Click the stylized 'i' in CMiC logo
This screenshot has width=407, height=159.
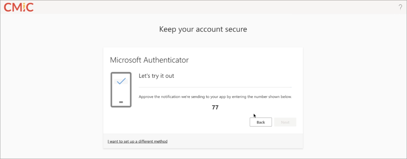tap(24, 7)
